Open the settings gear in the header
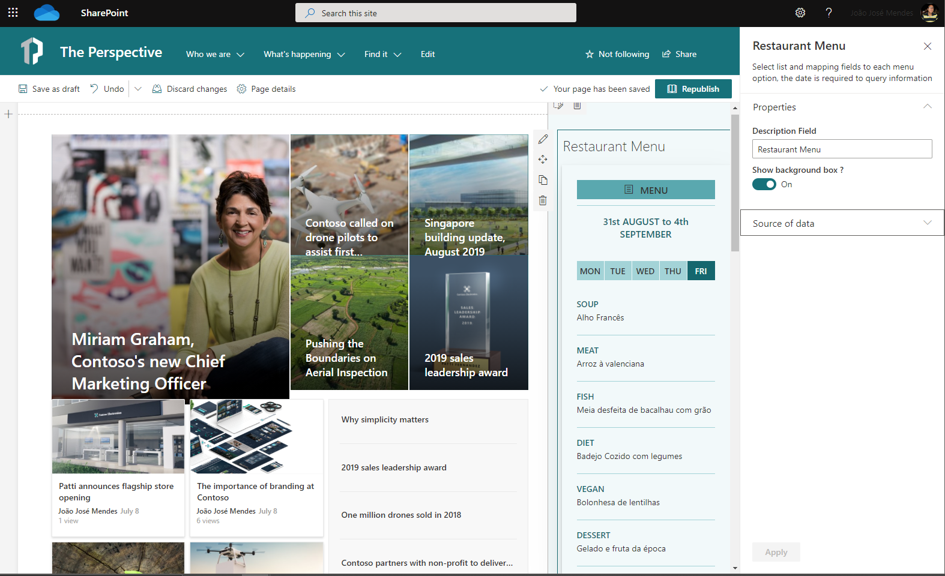Viewport: 945px width, 576px height. coord(800,13)
